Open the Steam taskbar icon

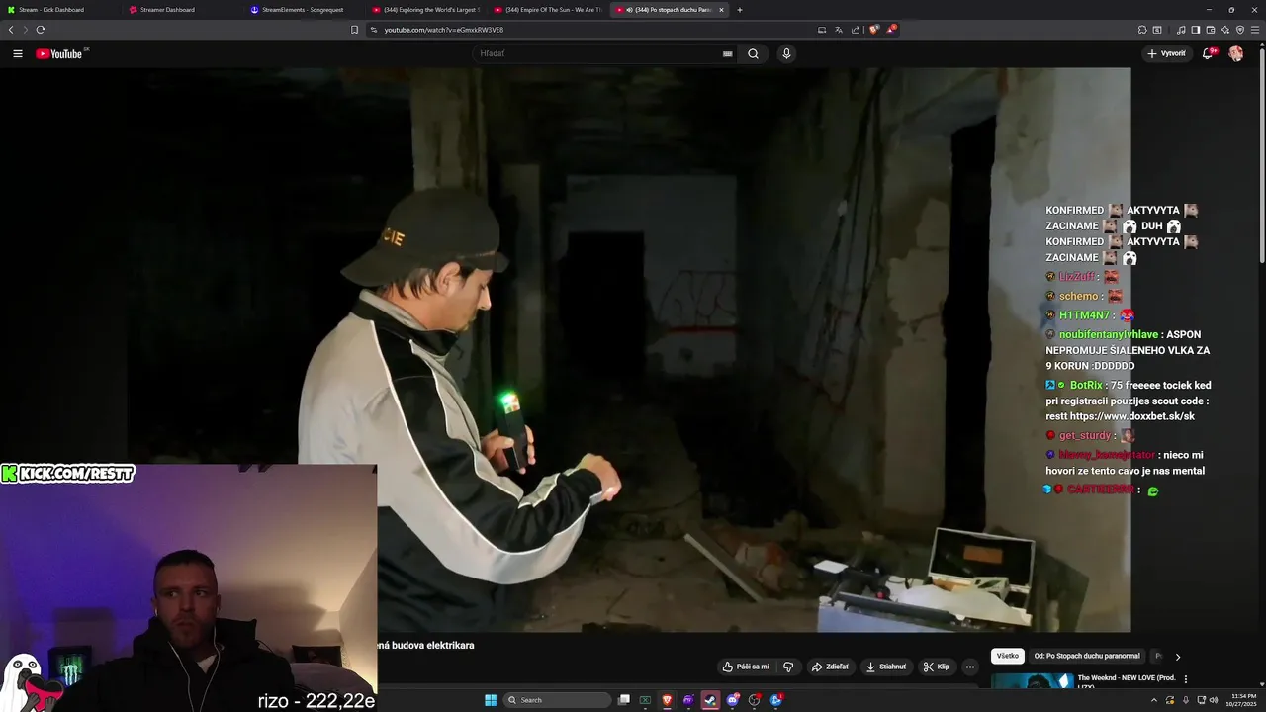point(710,700)
